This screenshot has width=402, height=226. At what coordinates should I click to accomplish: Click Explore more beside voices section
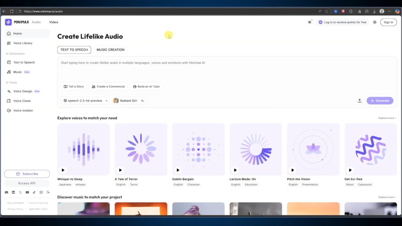387,118
